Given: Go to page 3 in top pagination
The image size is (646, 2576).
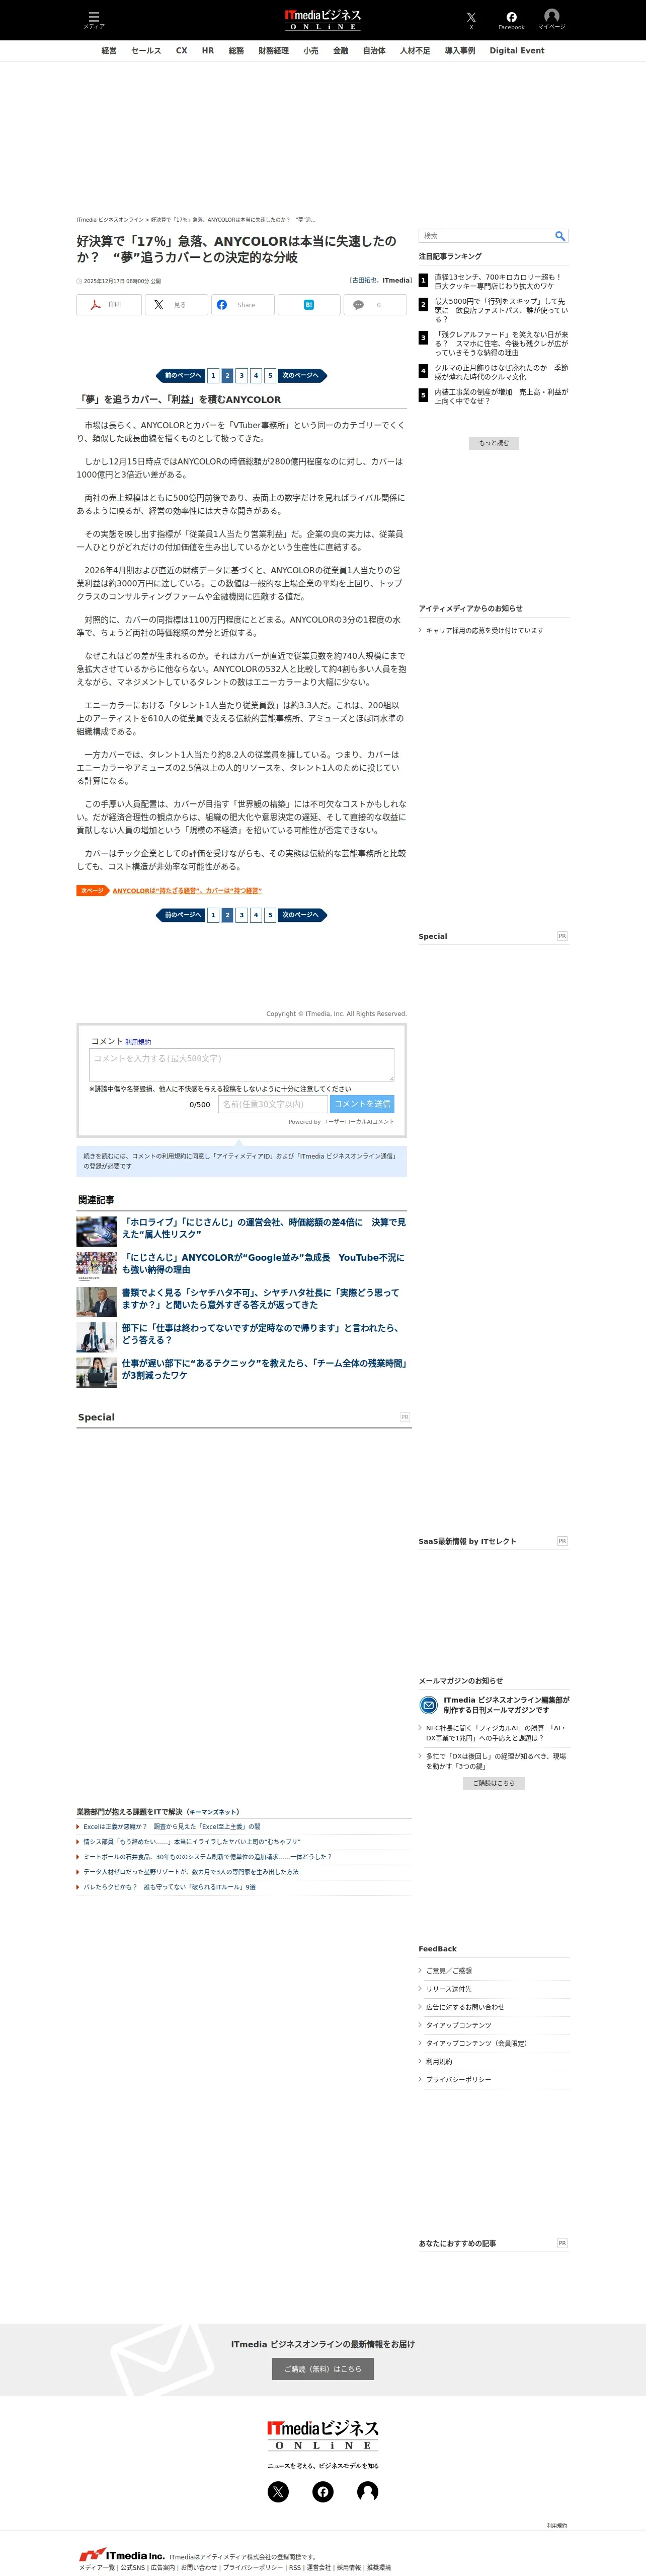Looking at the screenshot, I should point(241,376).
